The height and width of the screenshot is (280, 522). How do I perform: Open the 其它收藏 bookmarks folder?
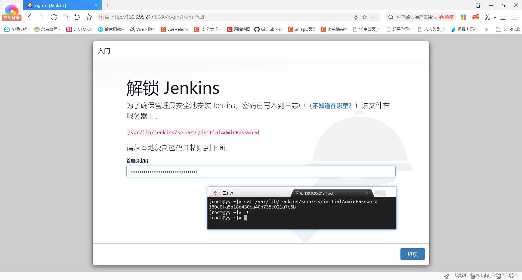508,29
